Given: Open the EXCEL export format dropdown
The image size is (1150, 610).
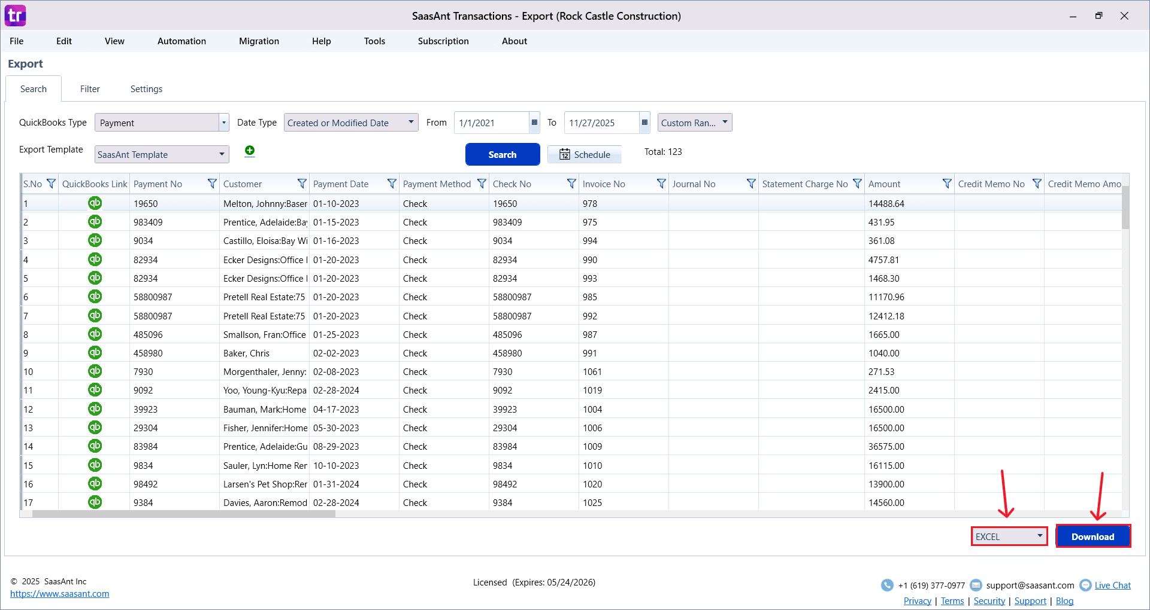Looking at the screenshot, I should click(1040, 536).
